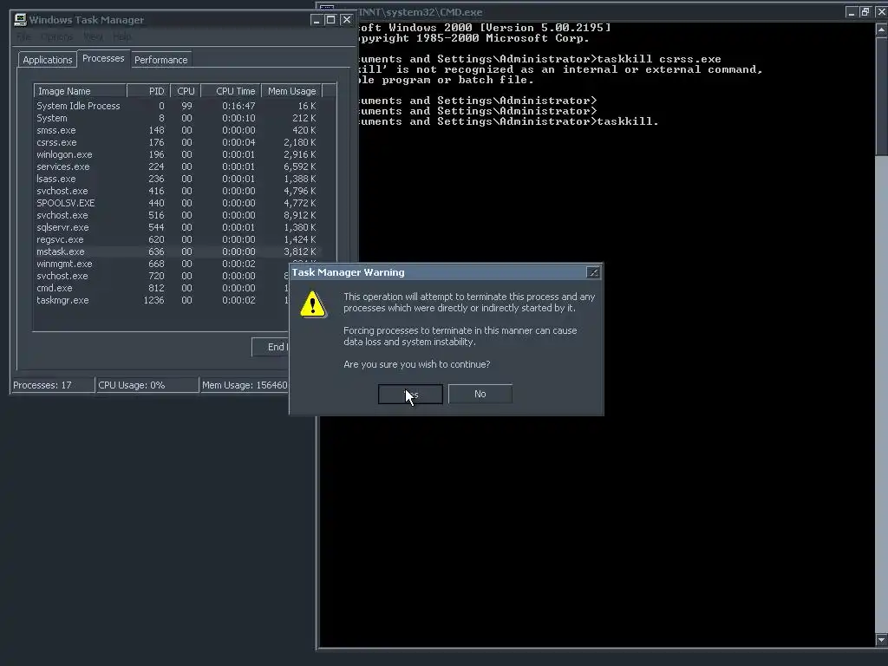The image size is (888, 666).
Task: Click the CPU value 99
Action: tap(187, 106)
